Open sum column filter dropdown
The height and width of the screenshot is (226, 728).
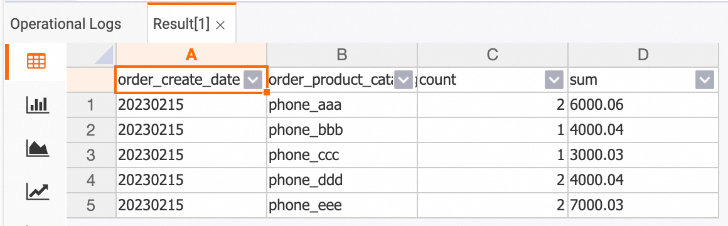(705, 80)
